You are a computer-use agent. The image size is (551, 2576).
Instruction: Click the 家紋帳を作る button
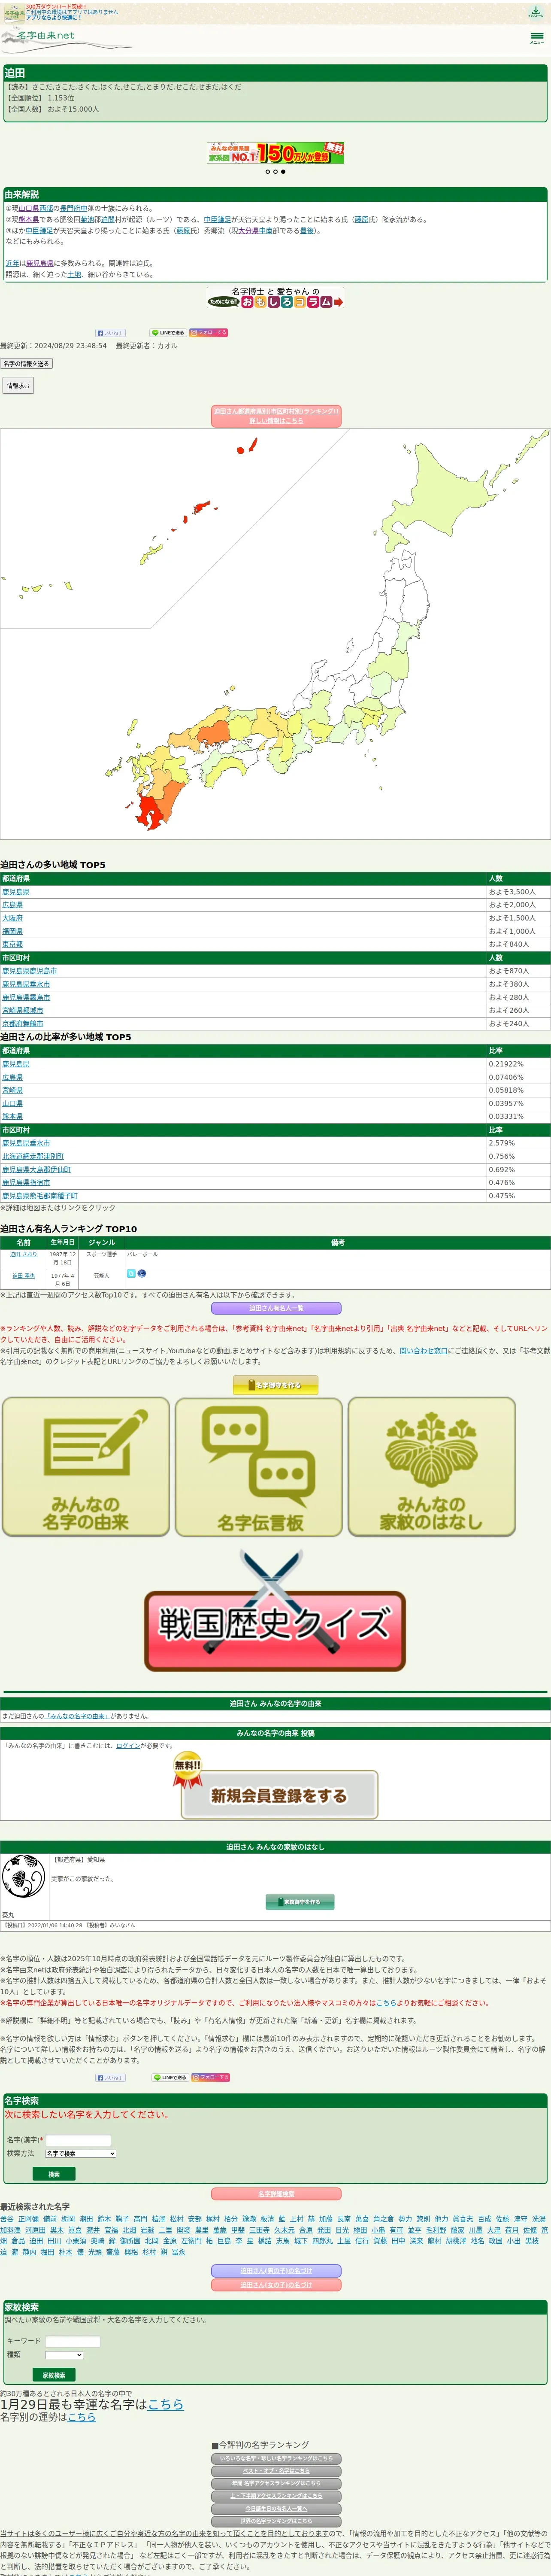(x=300, y=1901)
